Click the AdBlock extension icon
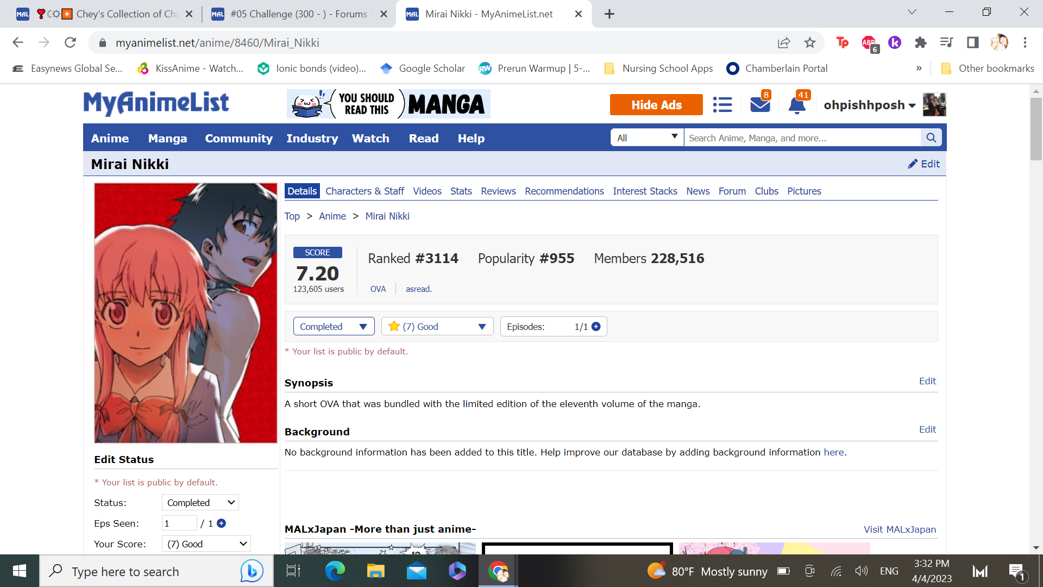Screen dimensions: 1043x587 (868, 43)
